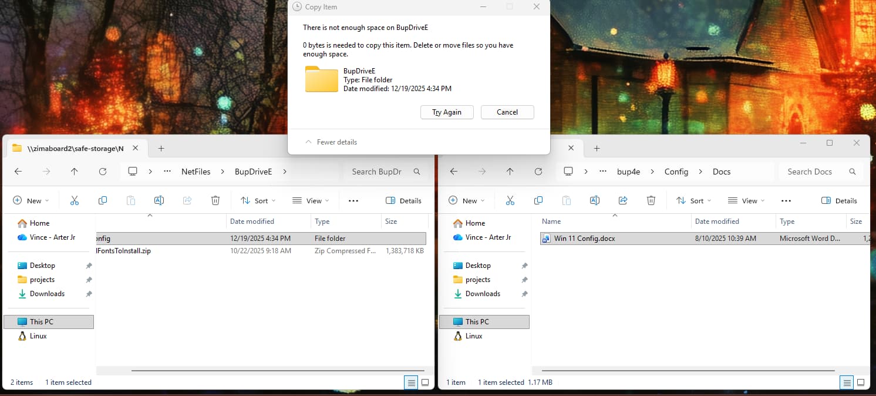This screenshot has width=876, height=396.
Task: Click the Rename icon in left window toolbar
Action: coord(159,200)
